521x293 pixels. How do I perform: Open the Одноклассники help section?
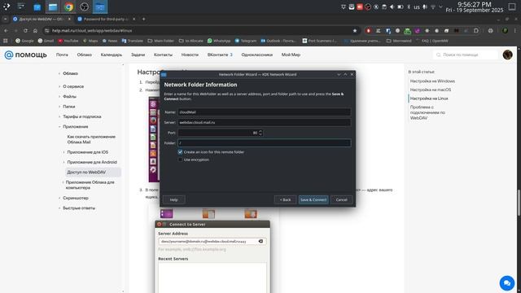[257, 55]
